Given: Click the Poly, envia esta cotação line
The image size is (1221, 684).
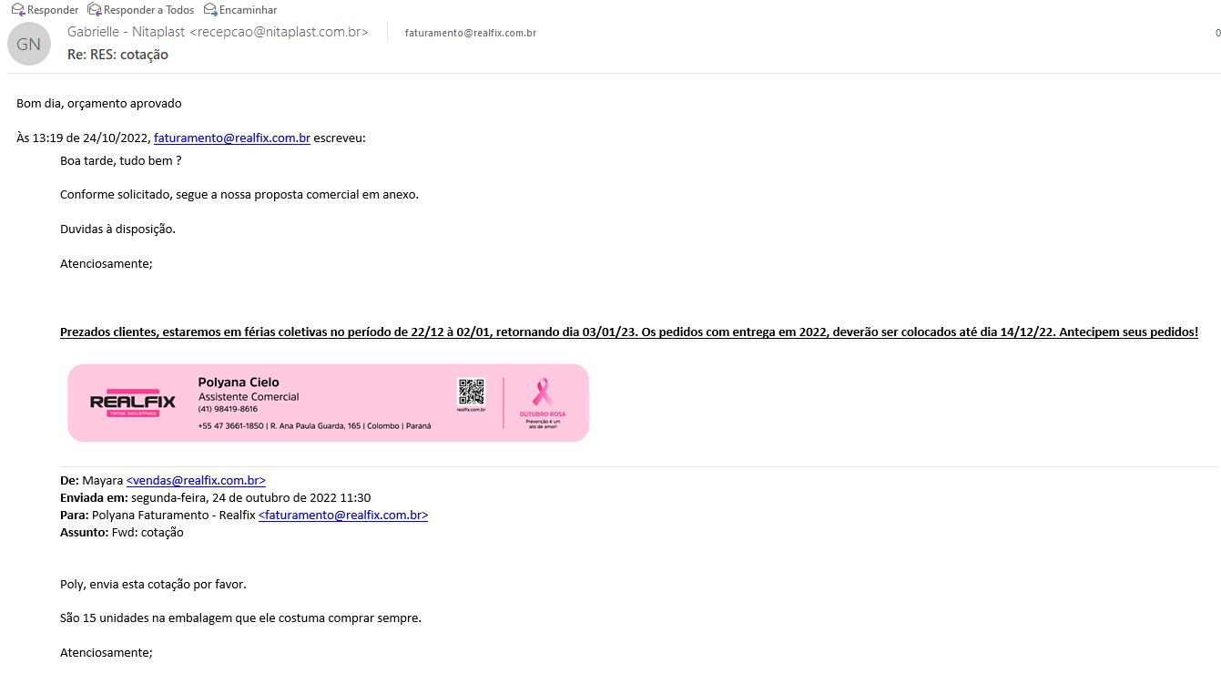Looking at the screenshot, I should pos(153,584).
